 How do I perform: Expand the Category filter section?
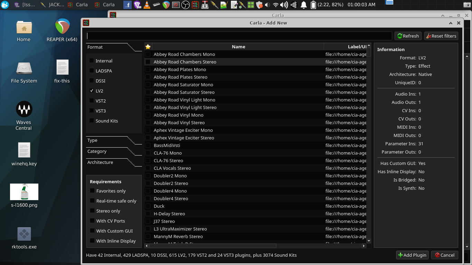click(x=114, y=151)
